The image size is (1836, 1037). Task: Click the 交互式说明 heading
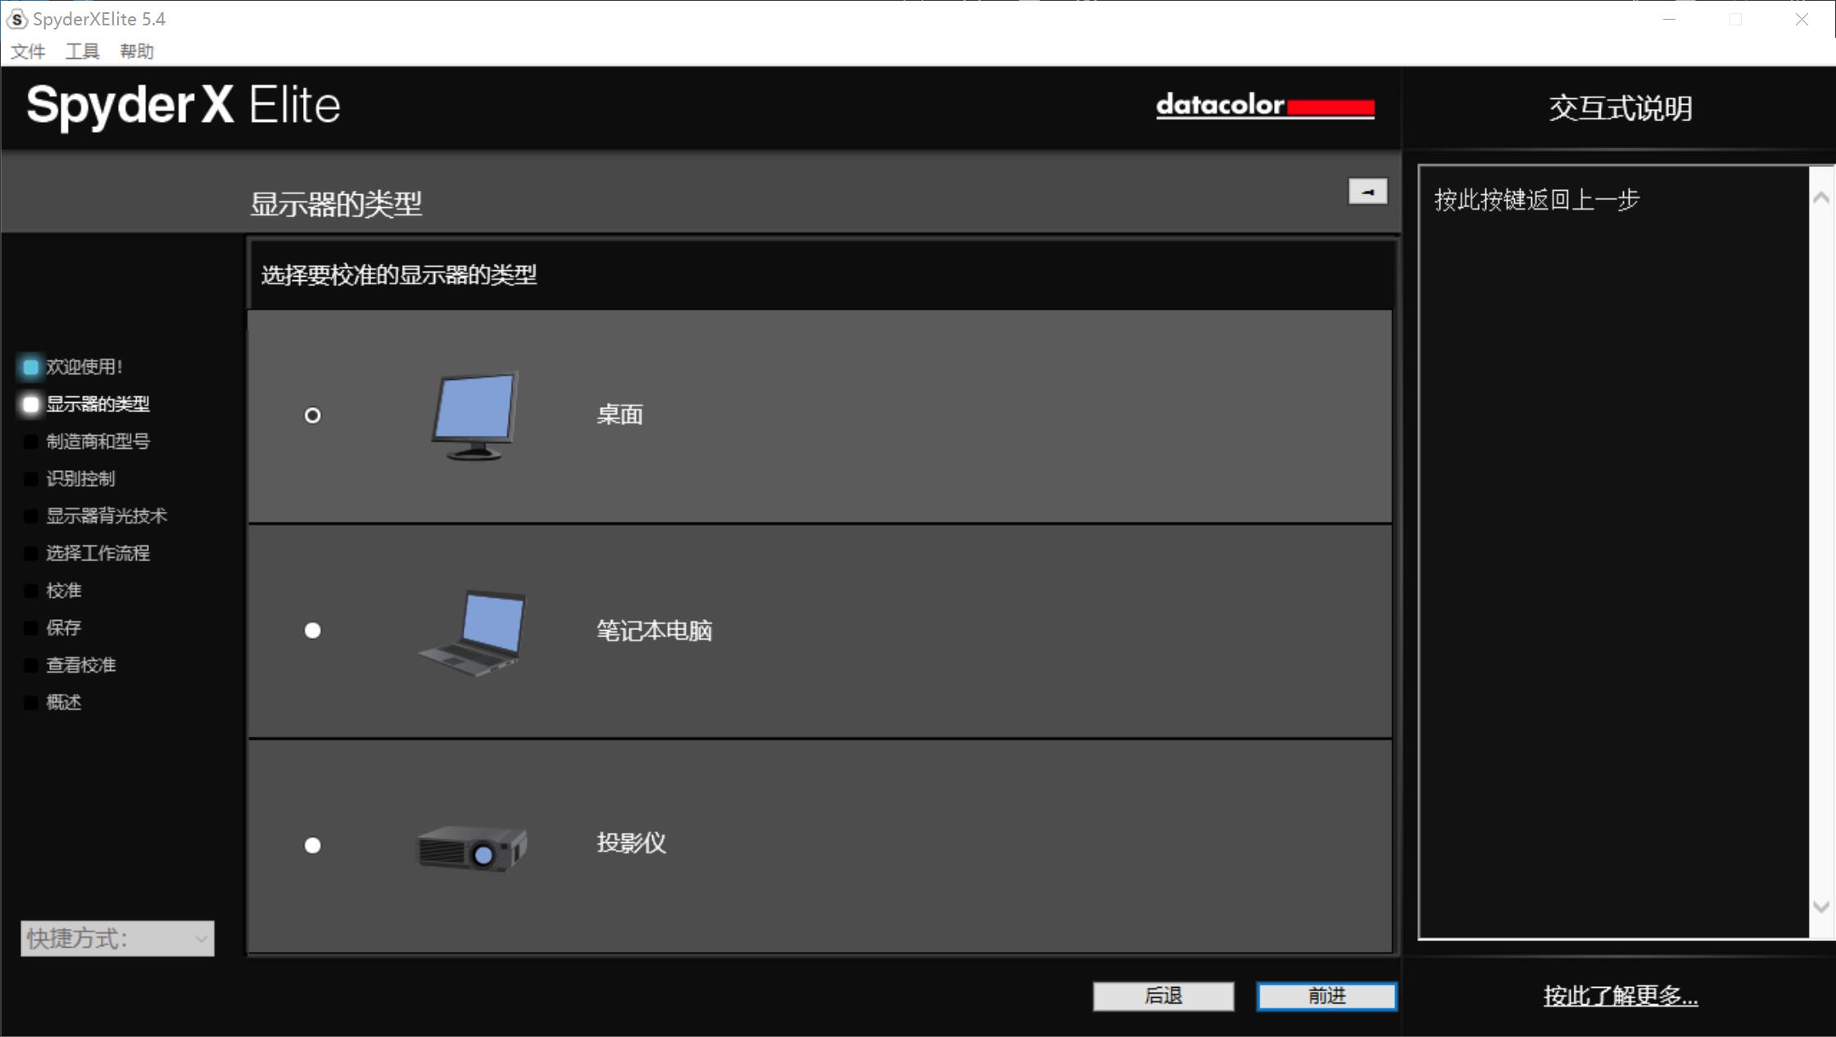(x=1621, y=108)
